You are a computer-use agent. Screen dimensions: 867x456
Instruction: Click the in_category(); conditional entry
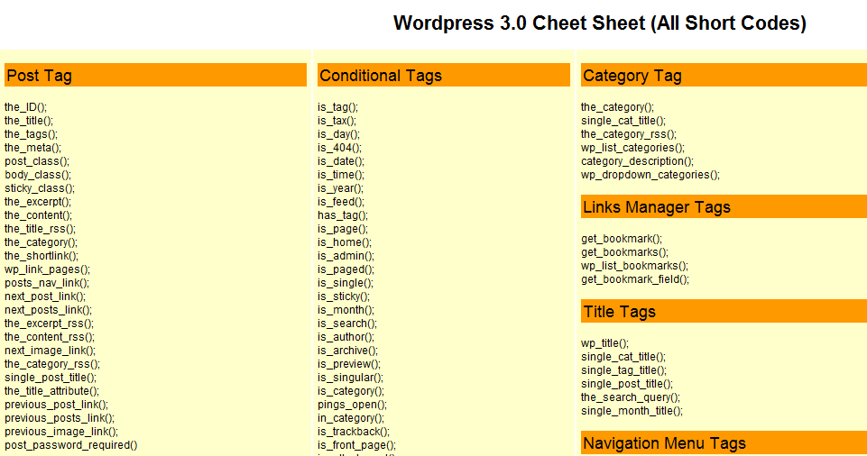click(351, 418)
